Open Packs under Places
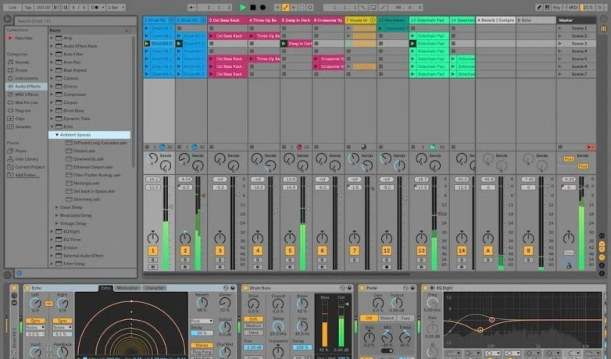Screen dimensions: 611x359 pos(20,151)
